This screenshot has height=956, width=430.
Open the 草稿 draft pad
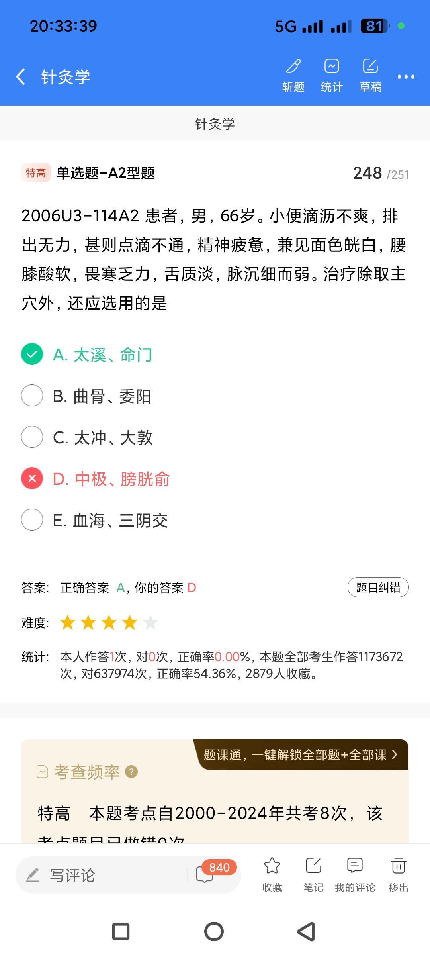[370, 74]
